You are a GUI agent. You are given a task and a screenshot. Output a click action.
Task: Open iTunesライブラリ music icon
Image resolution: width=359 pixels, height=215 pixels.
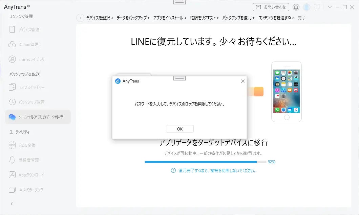12,59
